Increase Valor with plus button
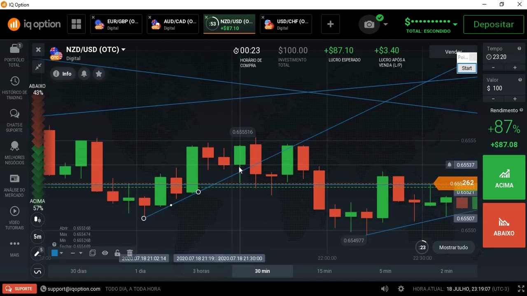 (x=515, y=99)
